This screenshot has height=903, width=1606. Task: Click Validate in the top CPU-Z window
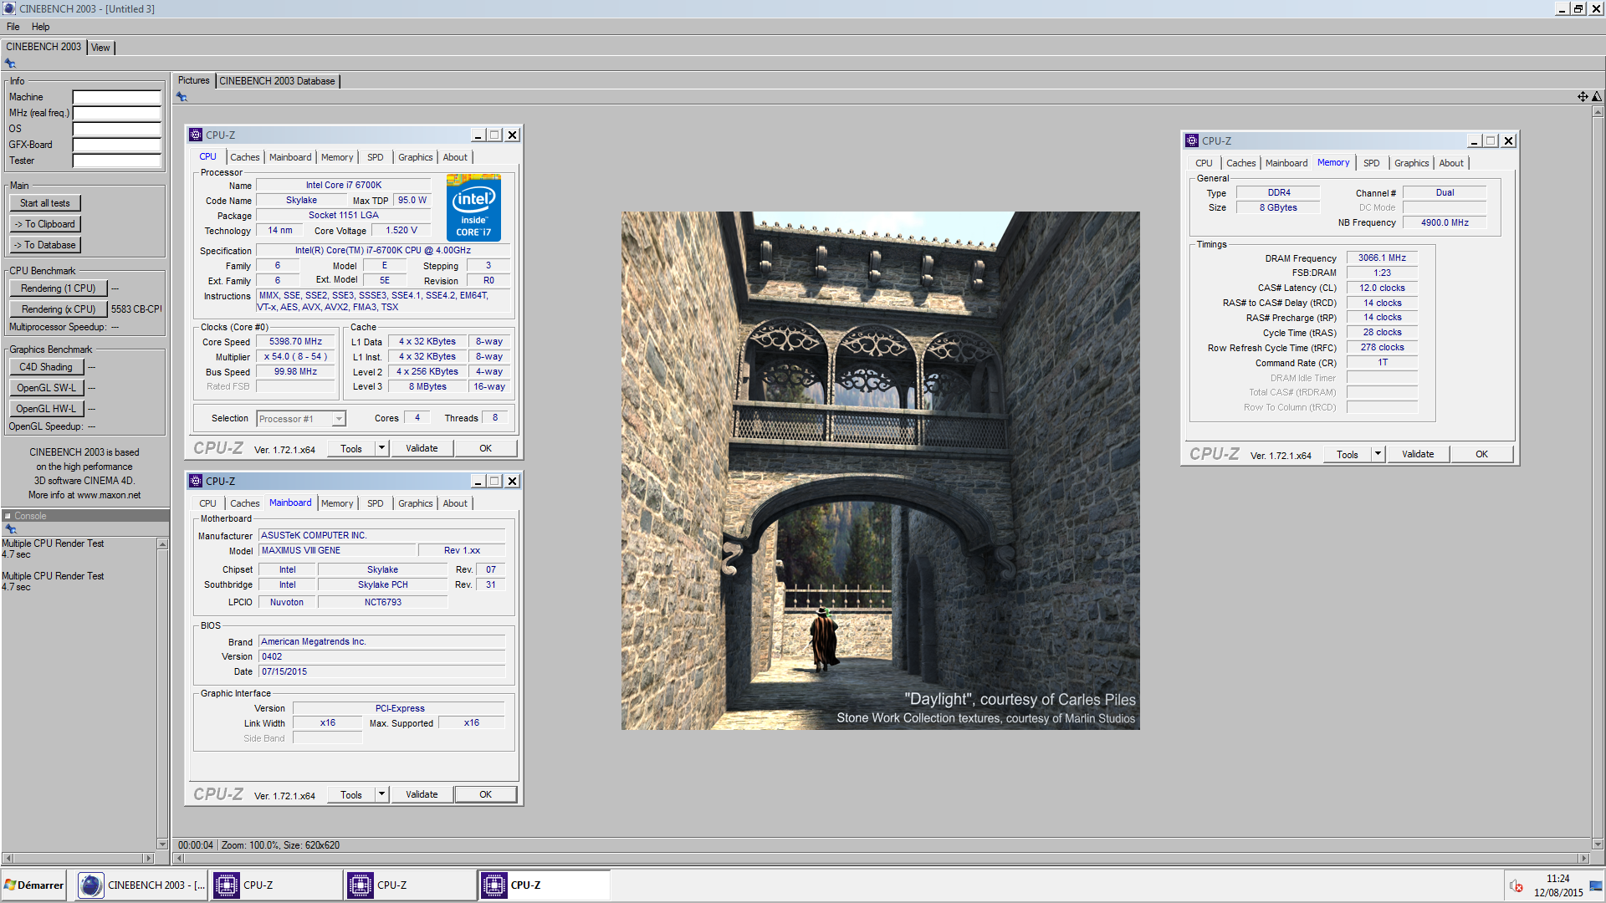pyautogui.click(x=422, y=448)
